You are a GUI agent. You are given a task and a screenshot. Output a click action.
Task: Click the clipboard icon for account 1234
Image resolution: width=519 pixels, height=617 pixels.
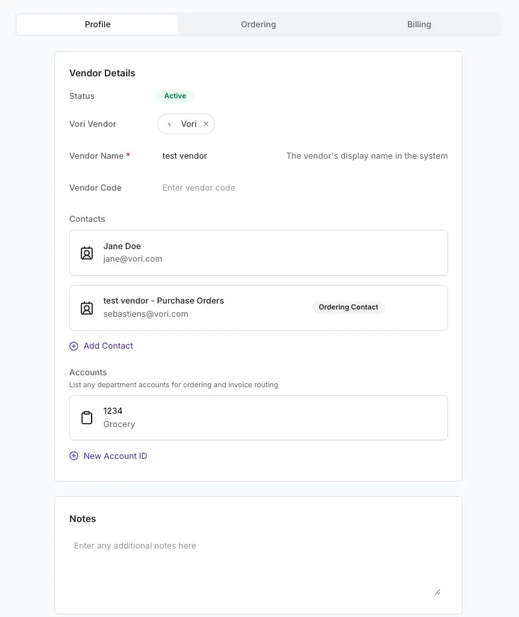point(87,418)
